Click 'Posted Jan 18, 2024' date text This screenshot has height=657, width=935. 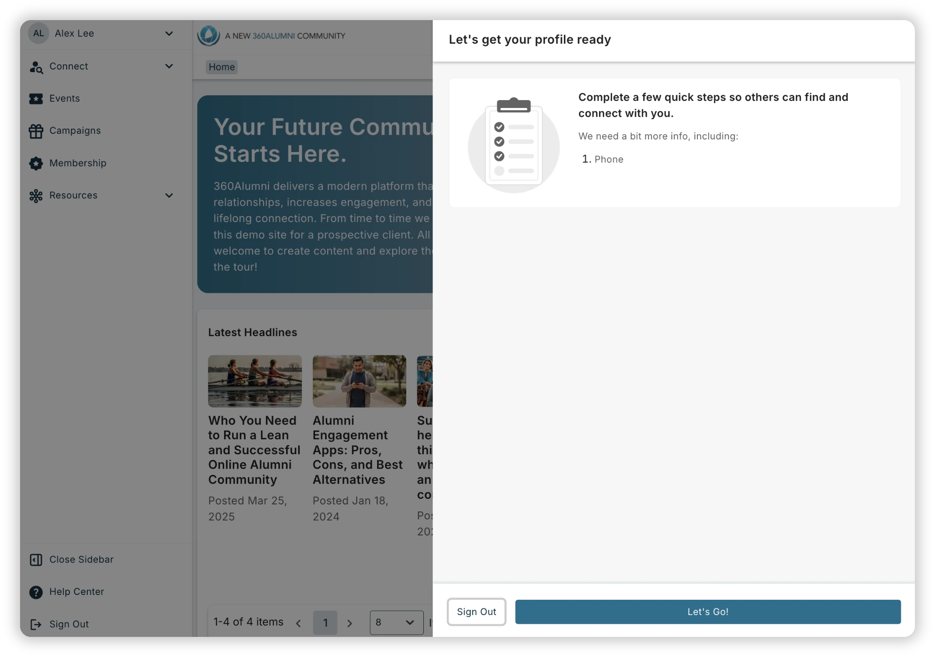[350, 509]
